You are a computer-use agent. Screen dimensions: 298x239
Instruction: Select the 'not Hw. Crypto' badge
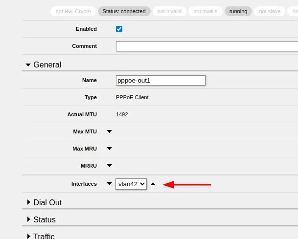tap(73, 11)
